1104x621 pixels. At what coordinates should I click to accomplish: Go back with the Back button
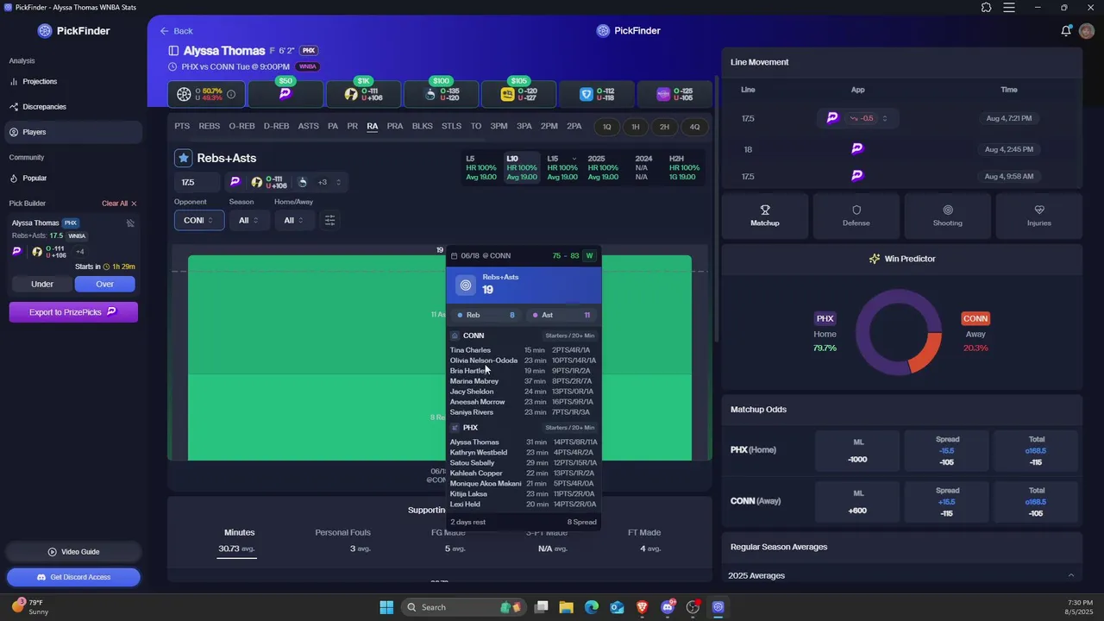176,31
